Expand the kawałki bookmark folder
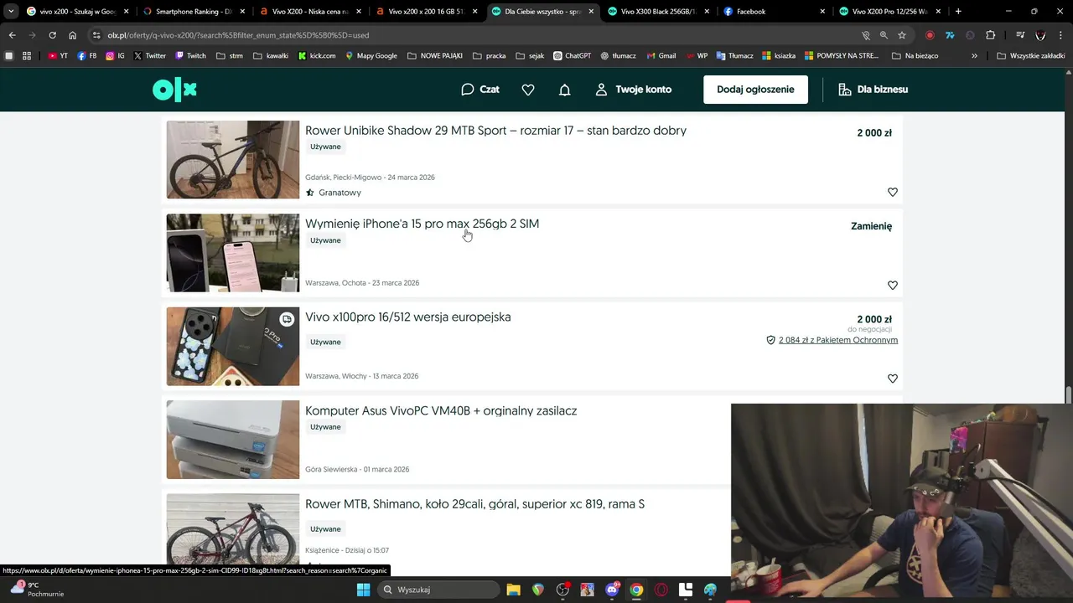Viewport: 1073px width, 603px height. [270, 55]
